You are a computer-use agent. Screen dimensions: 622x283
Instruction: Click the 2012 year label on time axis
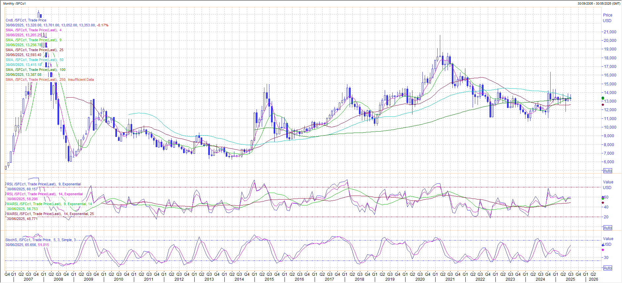coord(179,279)
